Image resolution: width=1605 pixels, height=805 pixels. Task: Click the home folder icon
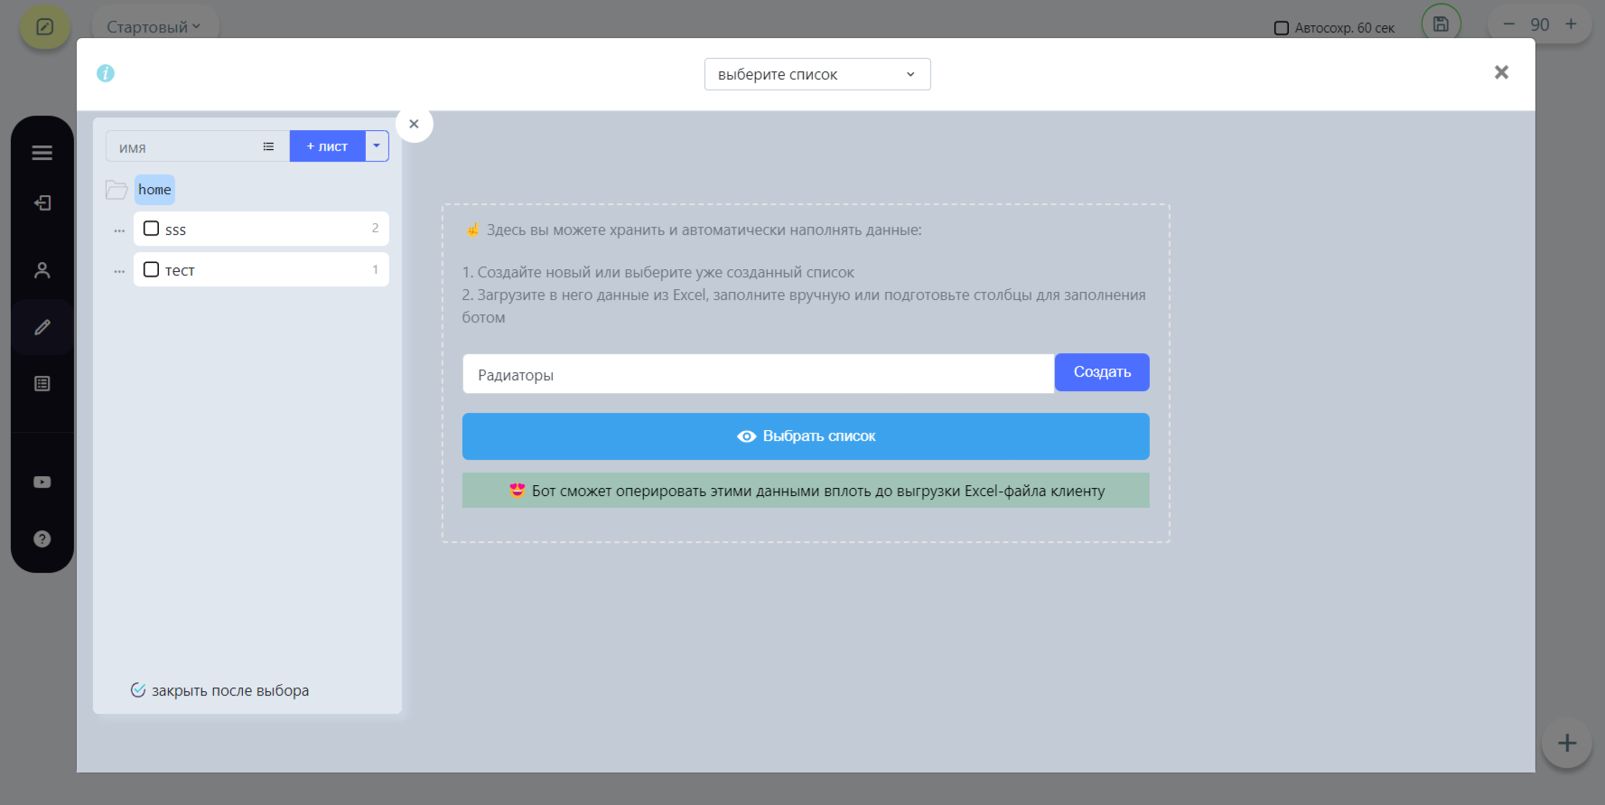pyautogui.click(x=117, y=190)
